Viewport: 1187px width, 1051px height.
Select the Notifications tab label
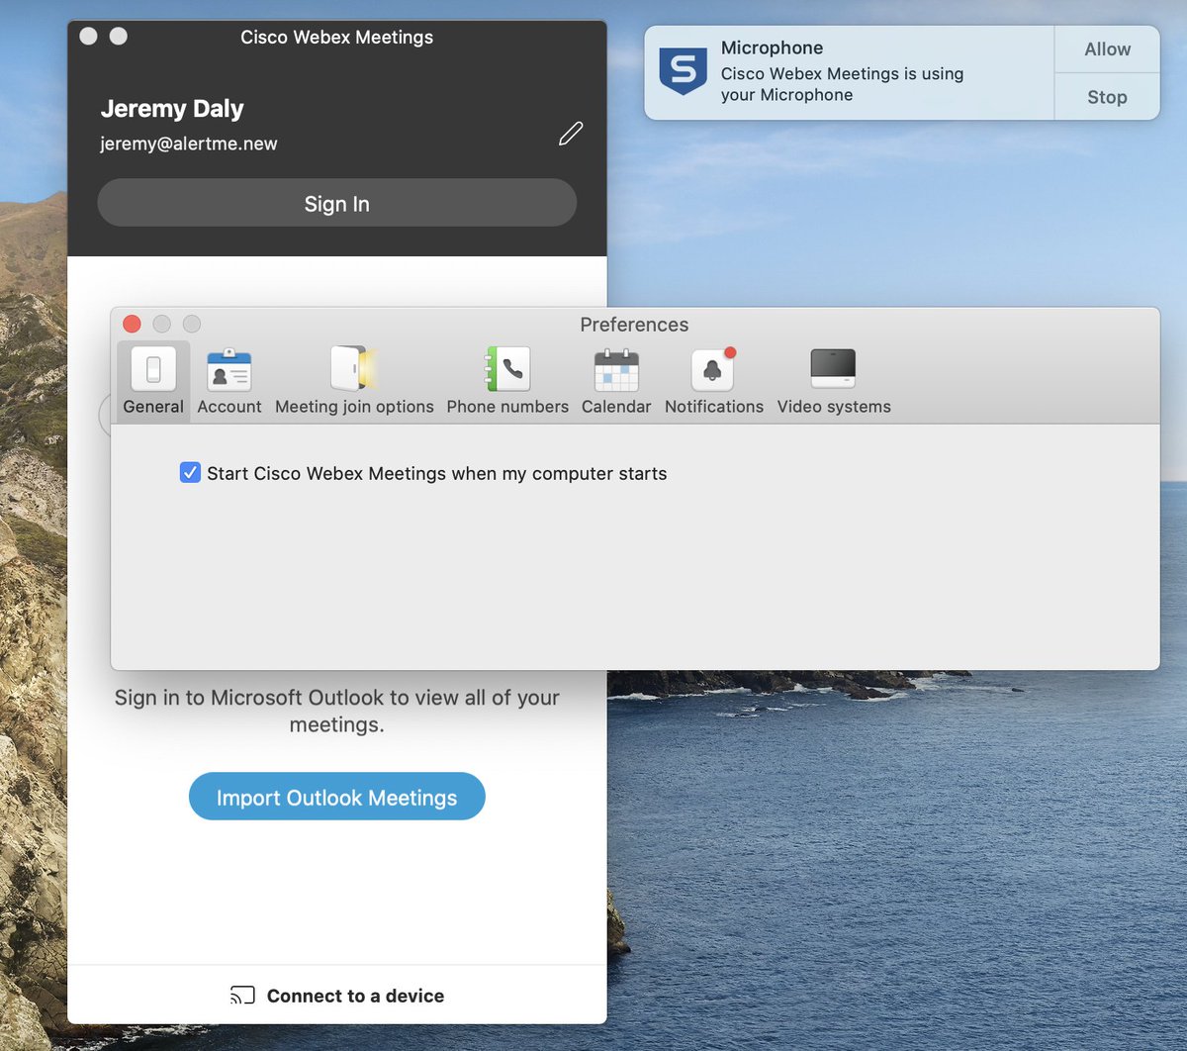tap(714, 407)
